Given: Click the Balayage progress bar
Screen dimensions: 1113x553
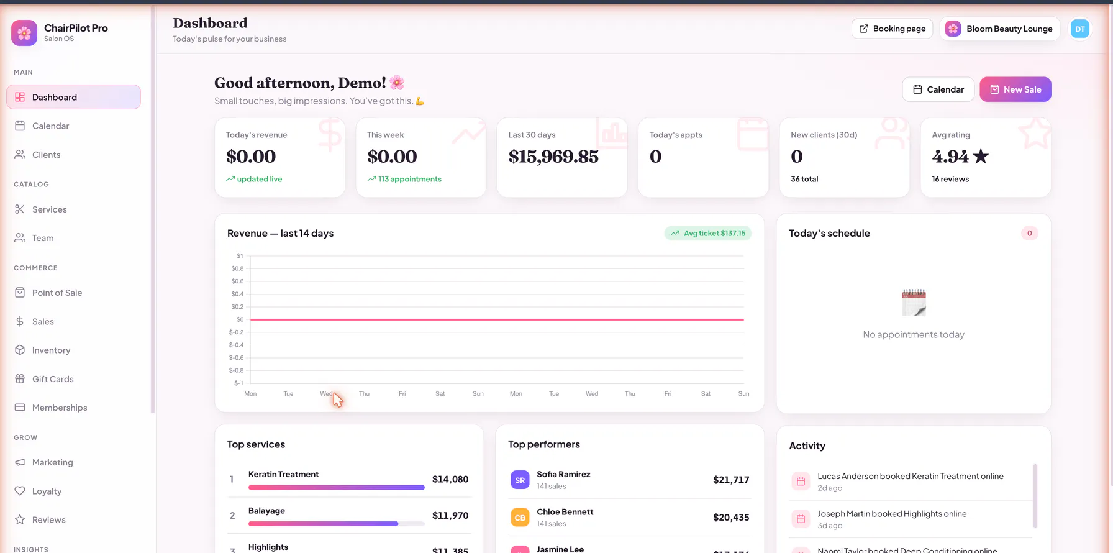Looking at the screenshot, I should [337, 524].
